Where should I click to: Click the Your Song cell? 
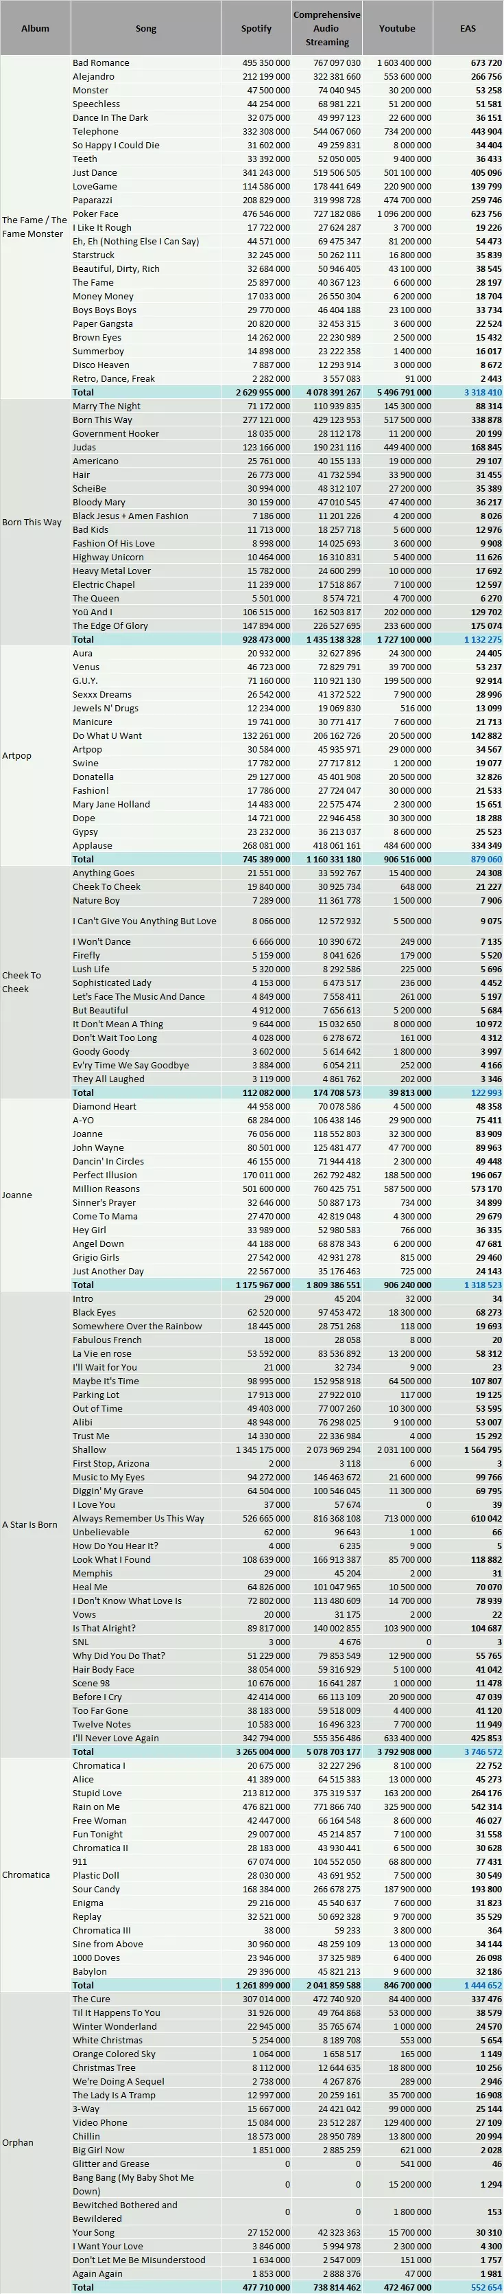click(146, 2232)
